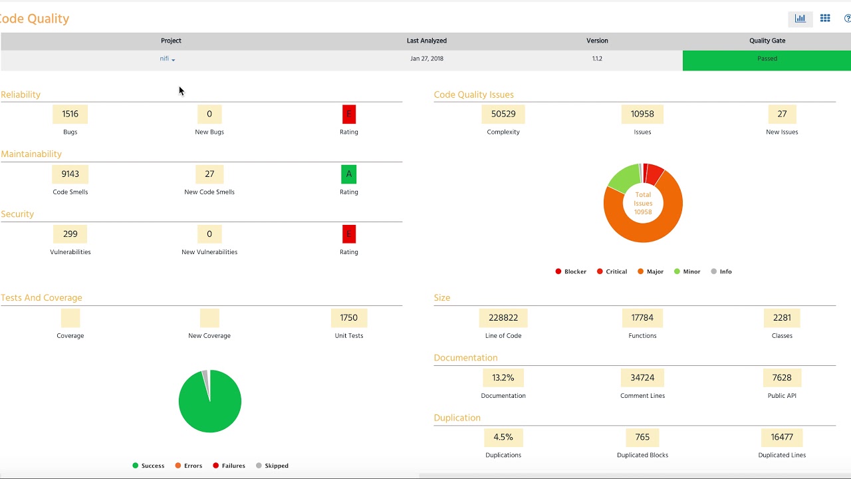Toggle Minor legend entry in issues chart
Image resolution: width=851 pixels, height=479 pixels.
[687, 271]
